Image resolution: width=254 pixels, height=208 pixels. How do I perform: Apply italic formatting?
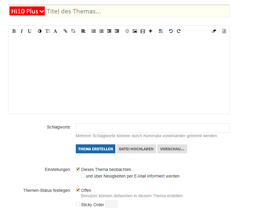pyautogui.click(x=22, y=31)
